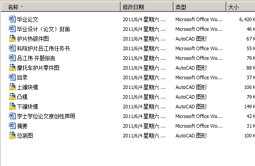Select the Word icon for 毕业论文
The width and height of the screenshot is (255, 166).
(12, 19)
